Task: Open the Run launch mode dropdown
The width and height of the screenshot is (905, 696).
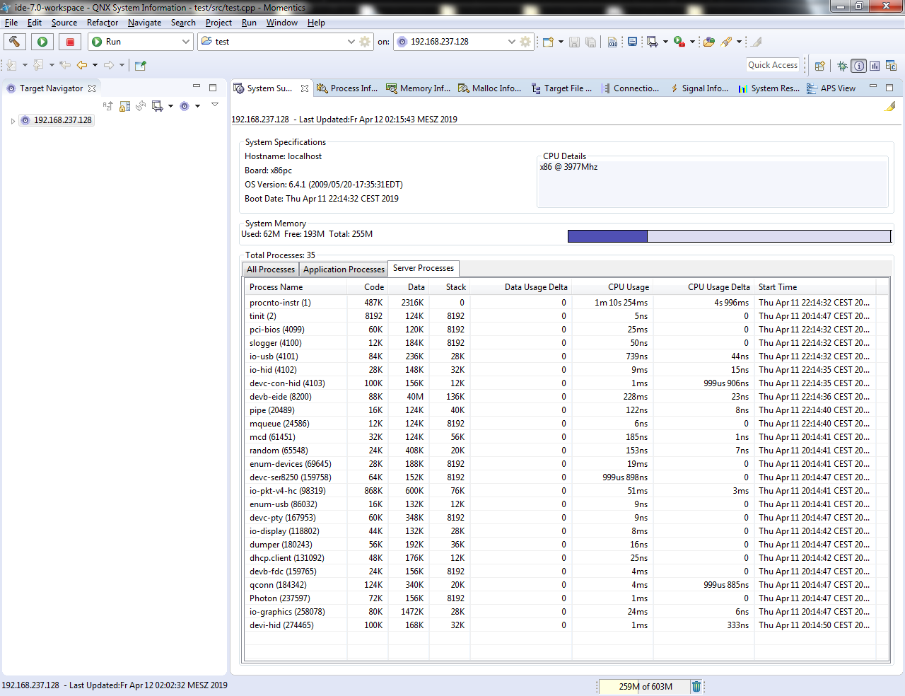Action: tap(186, 42)
